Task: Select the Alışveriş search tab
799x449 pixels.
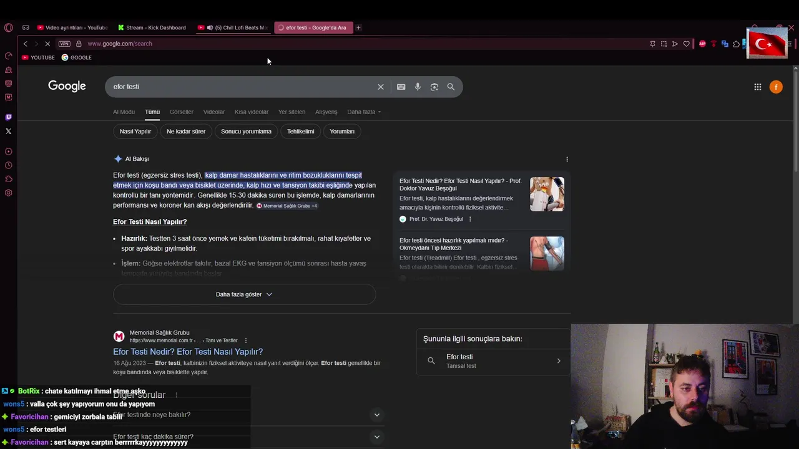Action: point(326,112)
